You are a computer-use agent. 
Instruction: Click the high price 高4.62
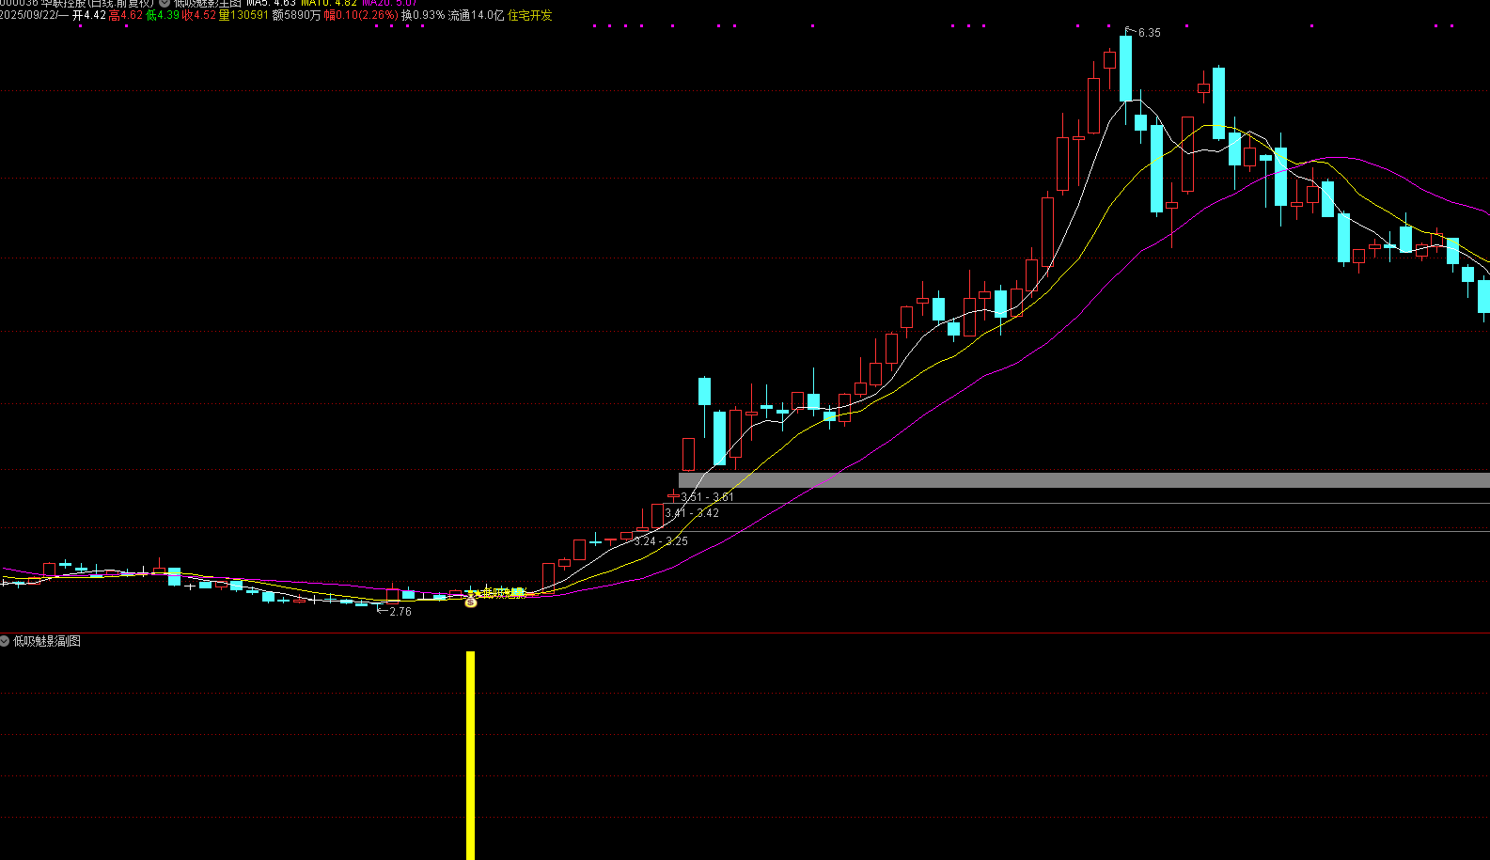(126, 16)
